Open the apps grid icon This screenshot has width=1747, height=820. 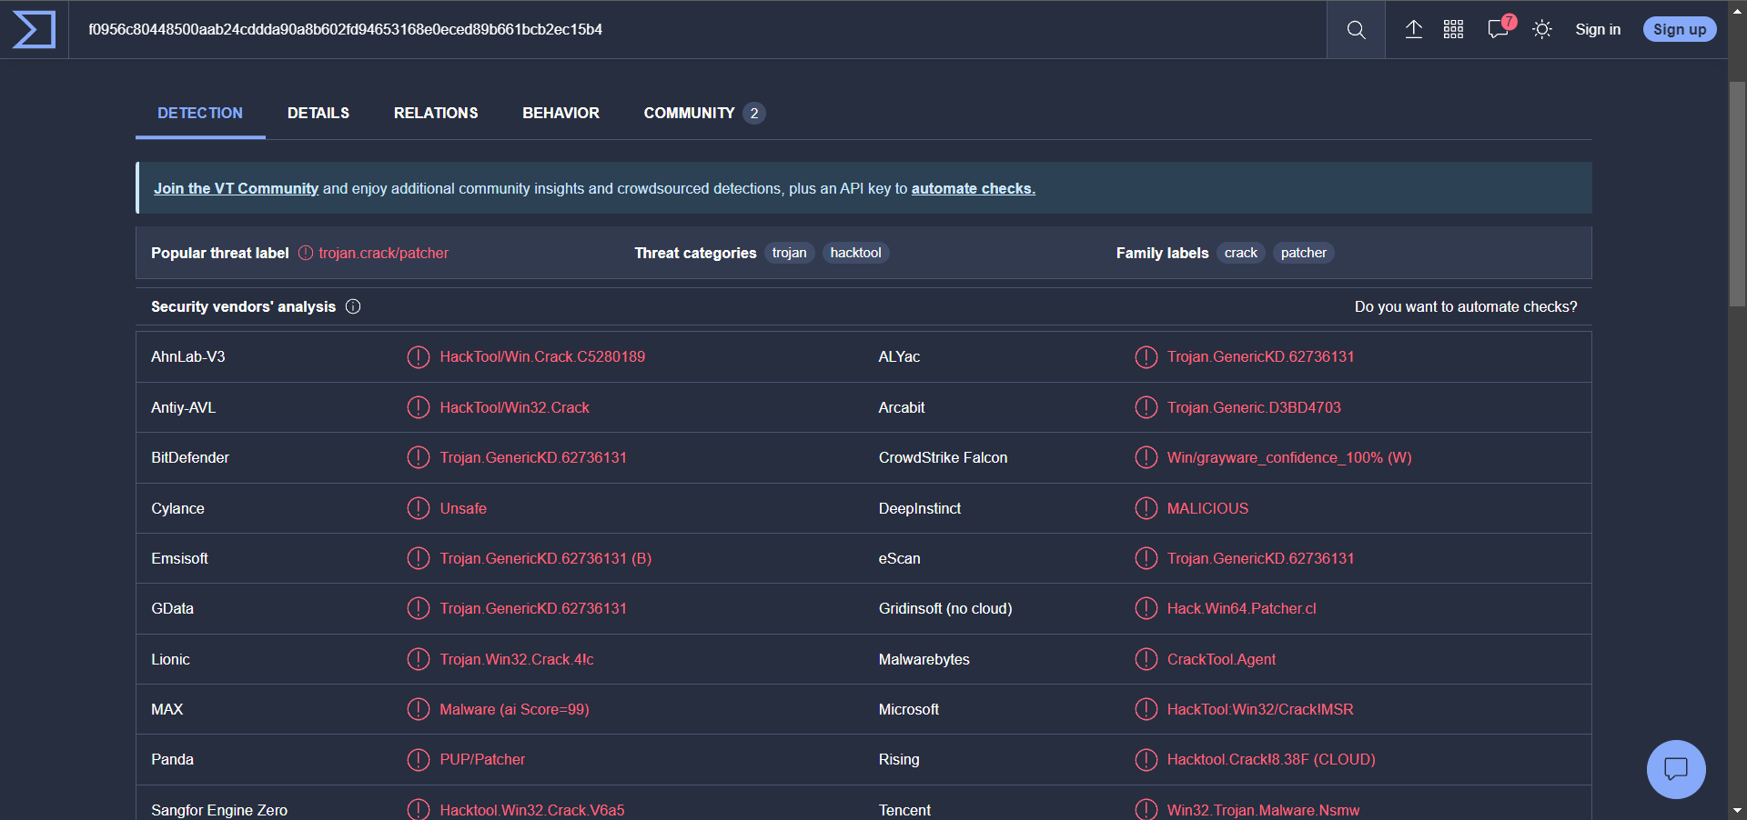pos(1454,29)
